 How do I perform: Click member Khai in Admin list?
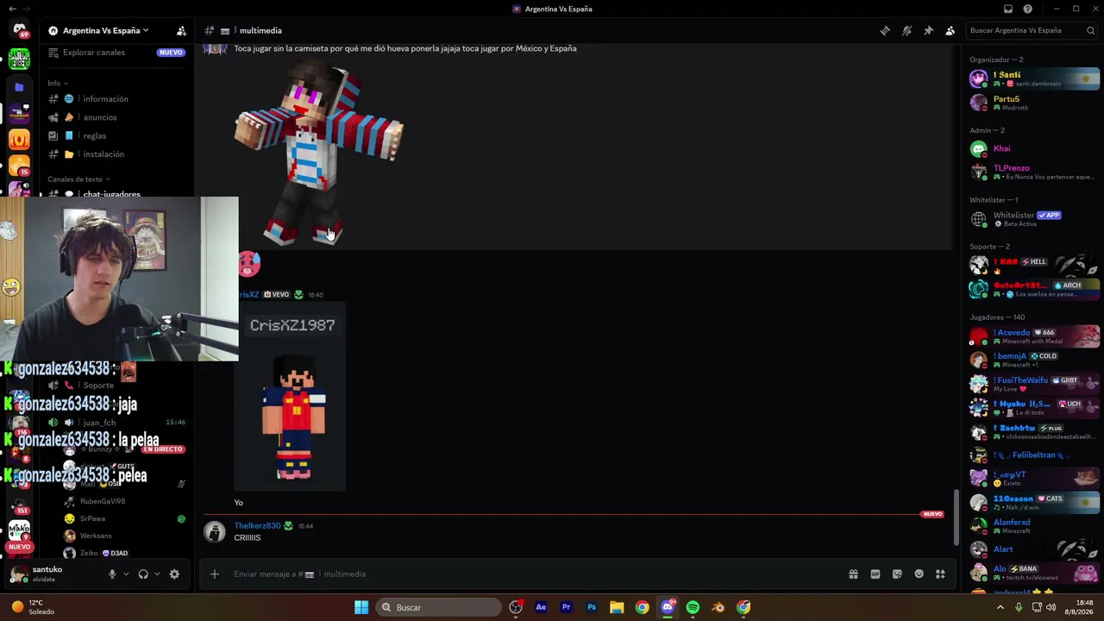tap(1034, 149)
